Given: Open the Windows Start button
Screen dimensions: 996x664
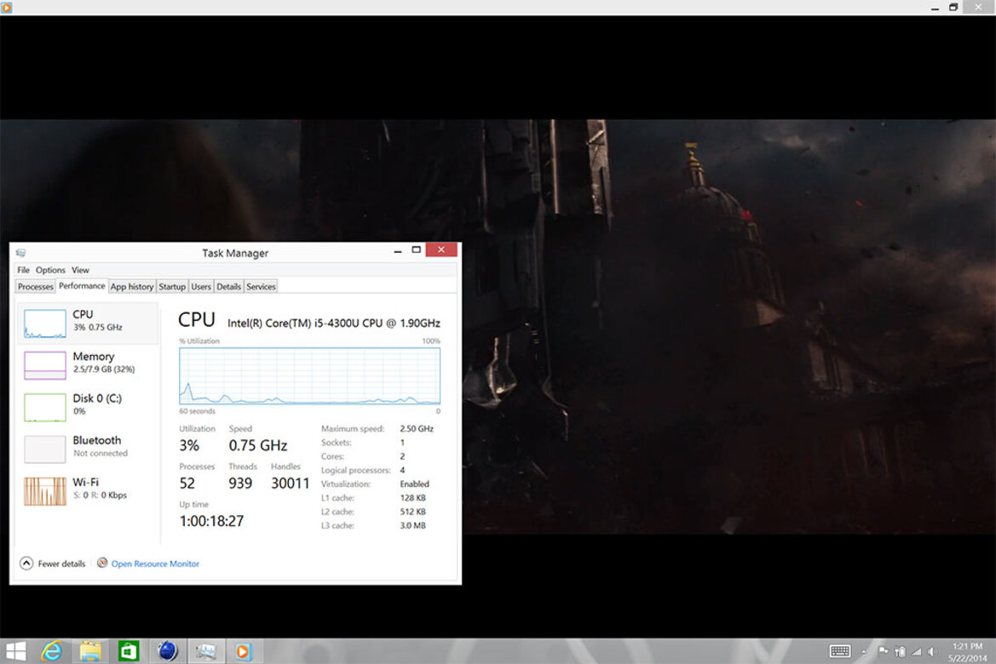Looking at the screenshot, I should click(15, 650).
